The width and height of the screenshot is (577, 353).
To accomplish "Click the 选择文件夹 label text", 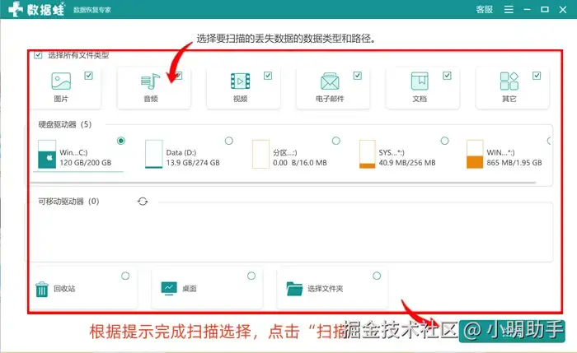I will pyautogui.click(x=326, y=289).
